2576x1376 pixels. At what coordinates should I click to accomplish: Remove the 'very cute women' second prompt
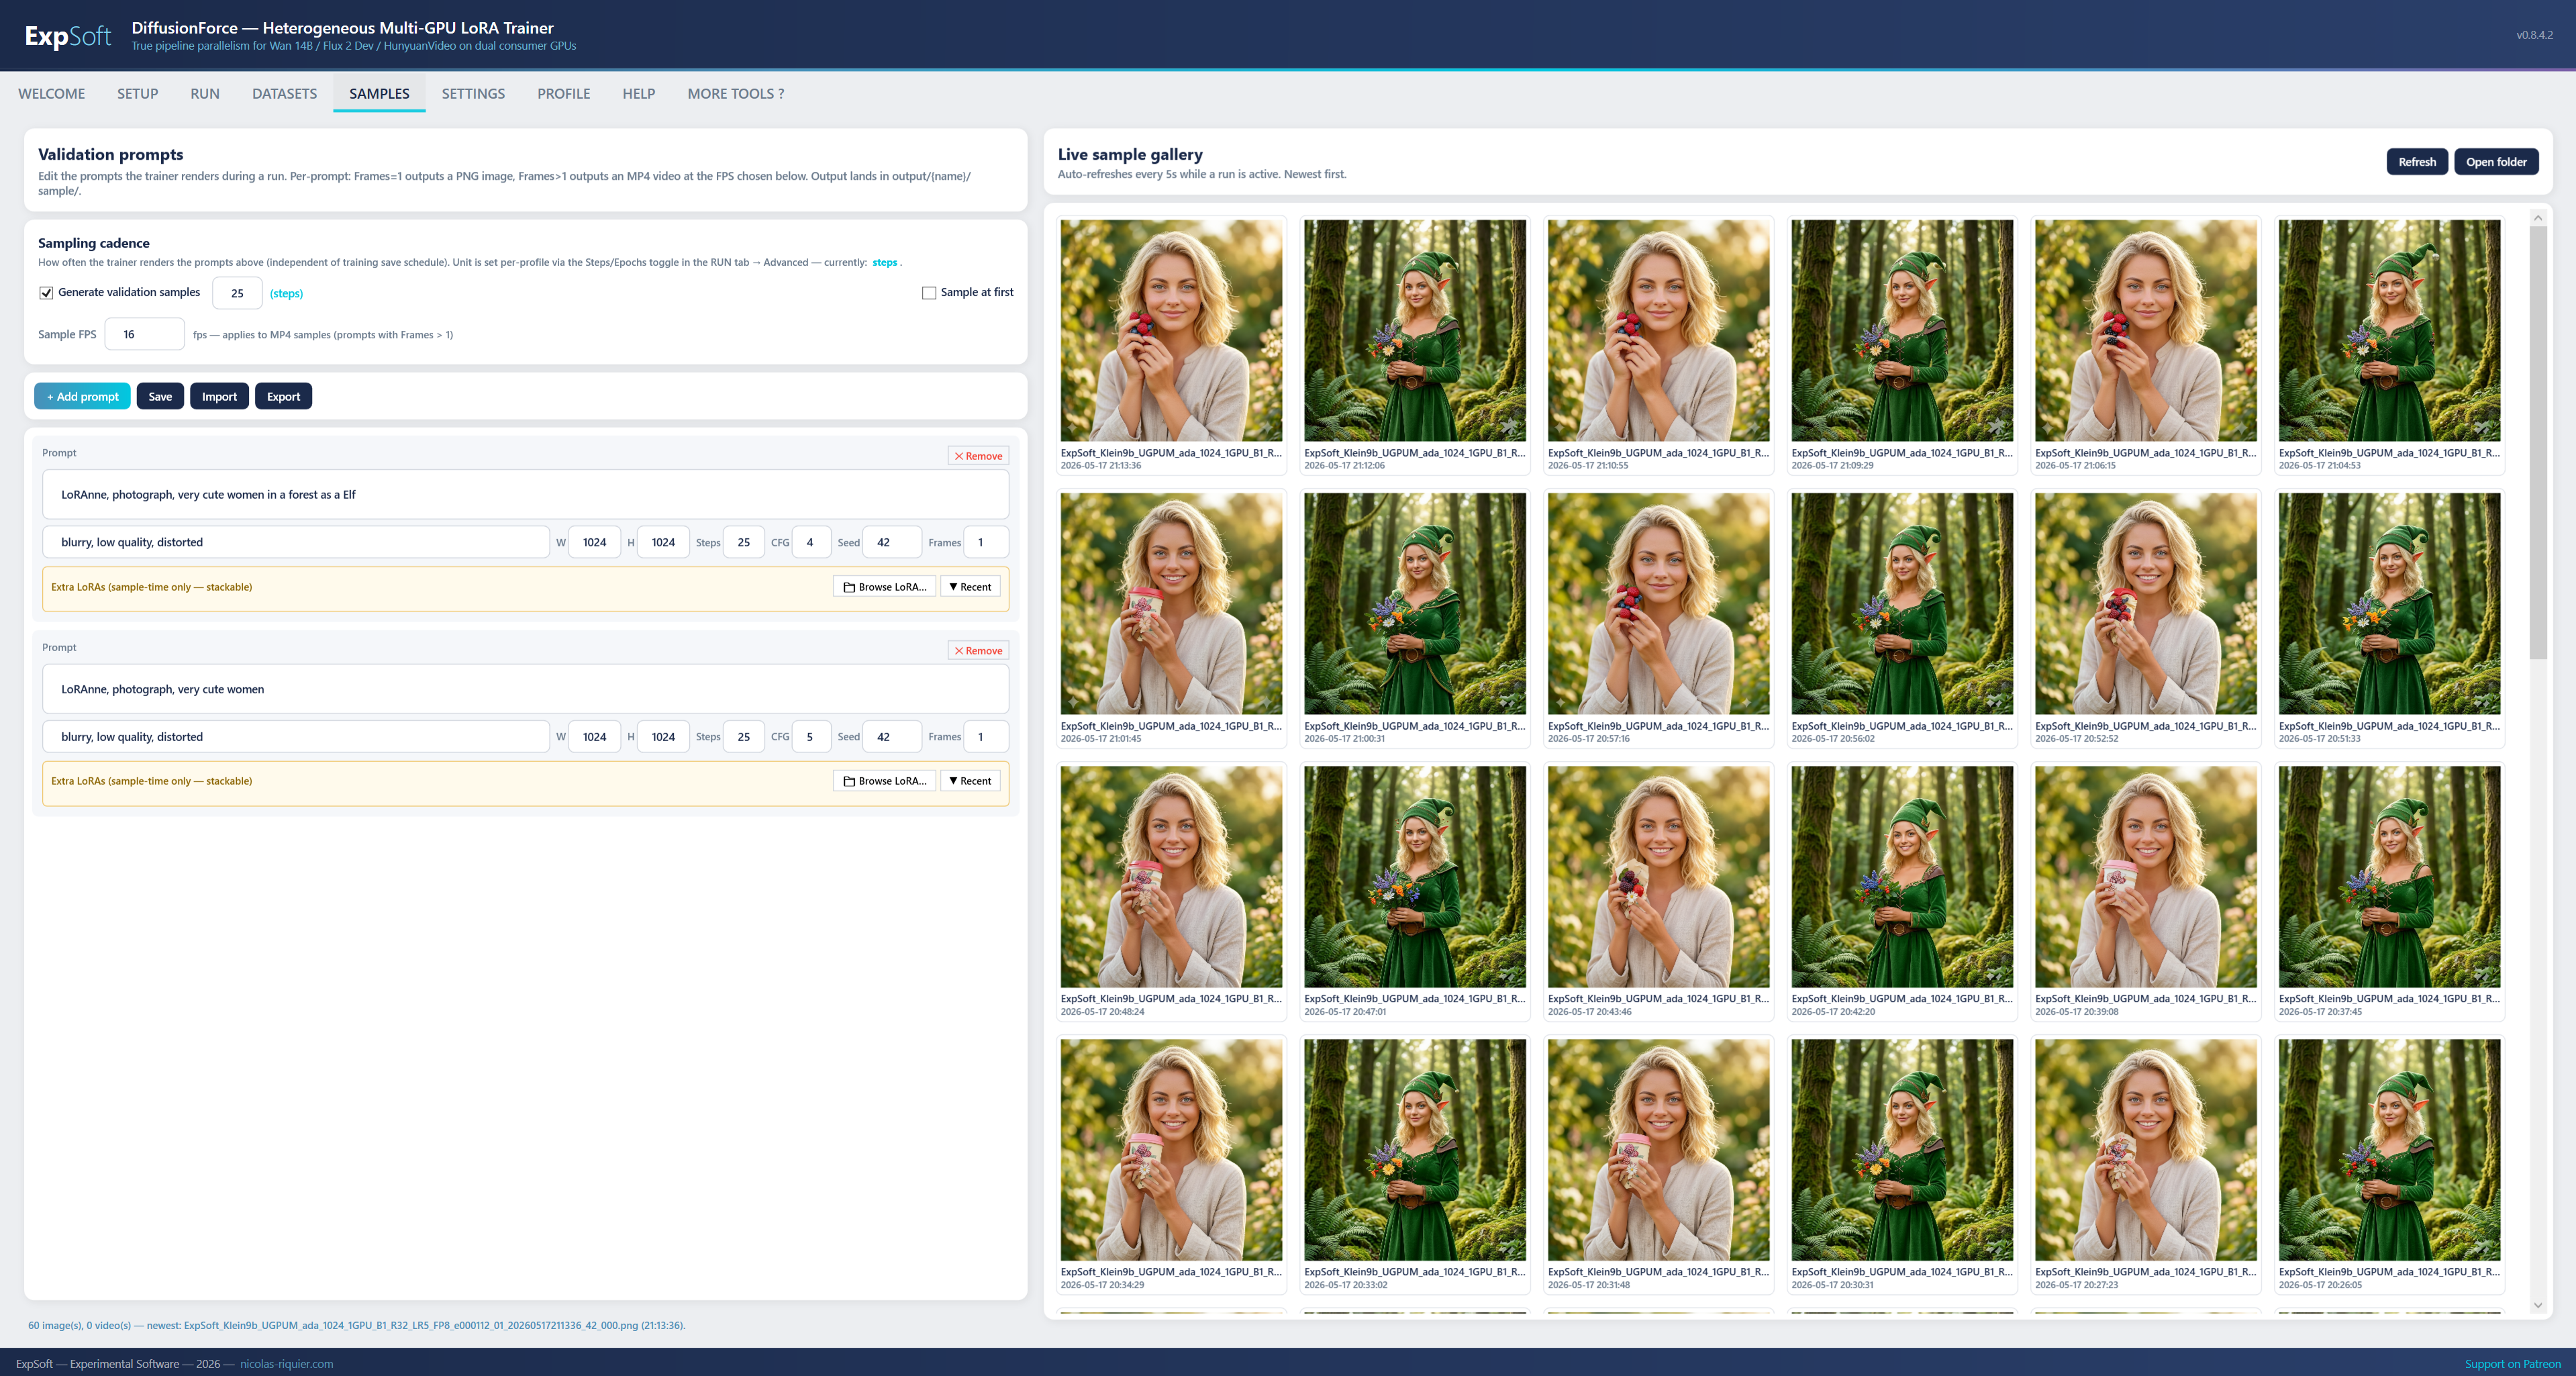click(978, 650)
